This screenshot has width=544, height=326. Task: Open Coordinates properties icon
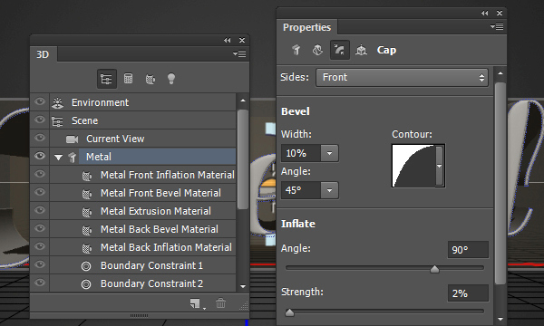click(x=361, y=50)
